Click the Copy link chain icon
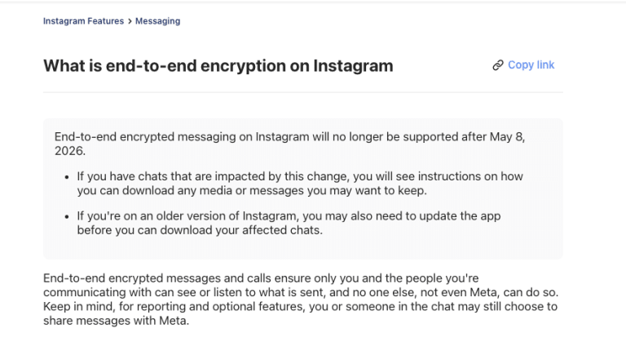 point(498,65)
